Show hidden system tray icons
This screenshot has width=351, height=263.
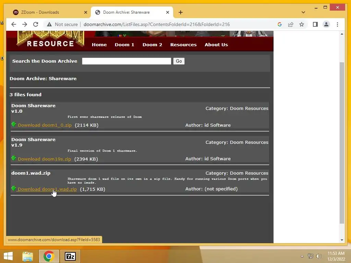302,256
